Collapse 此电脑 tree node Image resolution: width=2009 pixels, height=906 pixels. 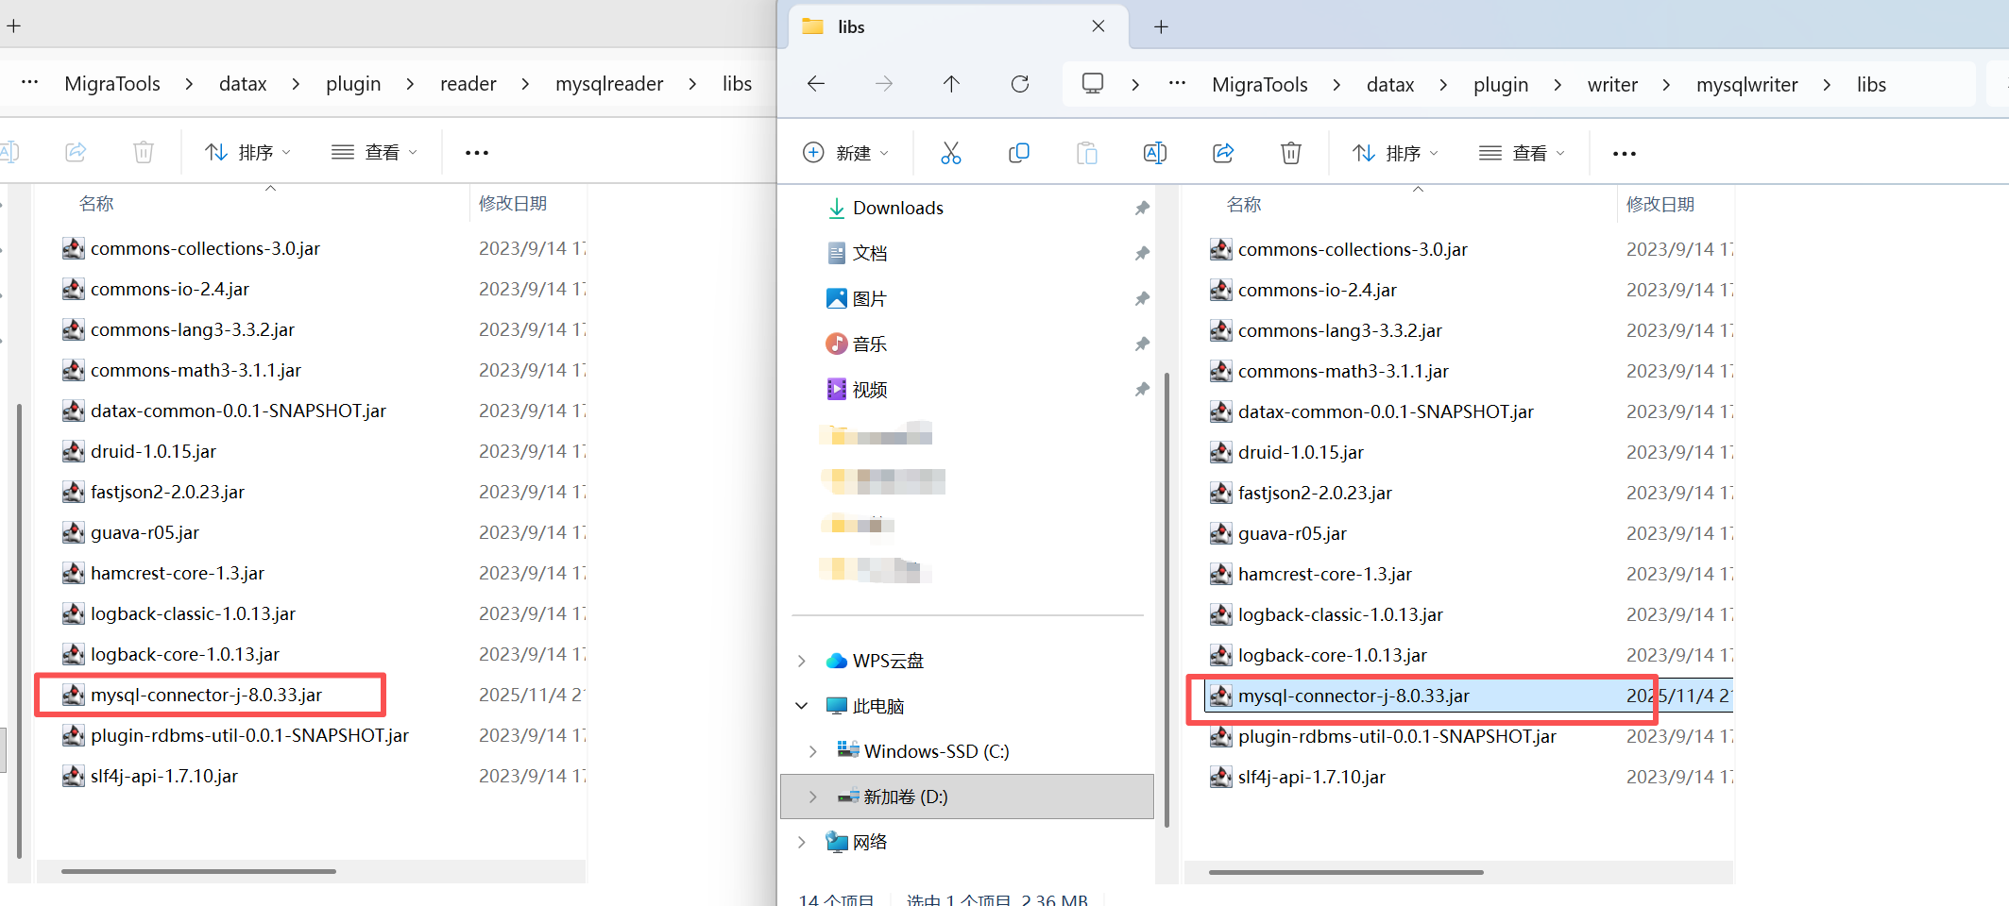[802, 706]
